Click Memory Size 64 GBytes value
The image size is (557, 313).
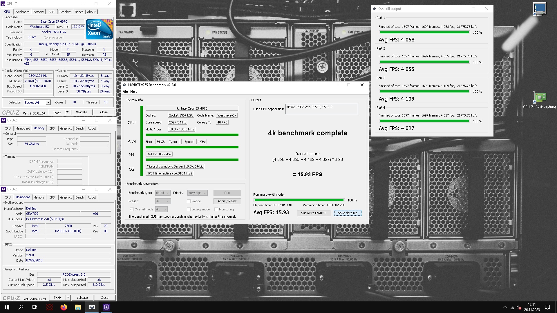(32, 144)
